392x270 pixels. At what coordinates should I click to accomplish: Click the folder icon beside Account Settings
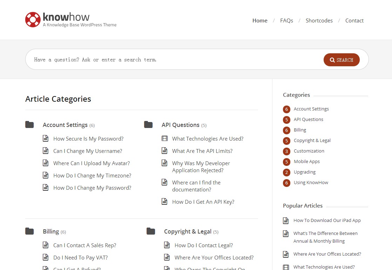click(29, 124)
